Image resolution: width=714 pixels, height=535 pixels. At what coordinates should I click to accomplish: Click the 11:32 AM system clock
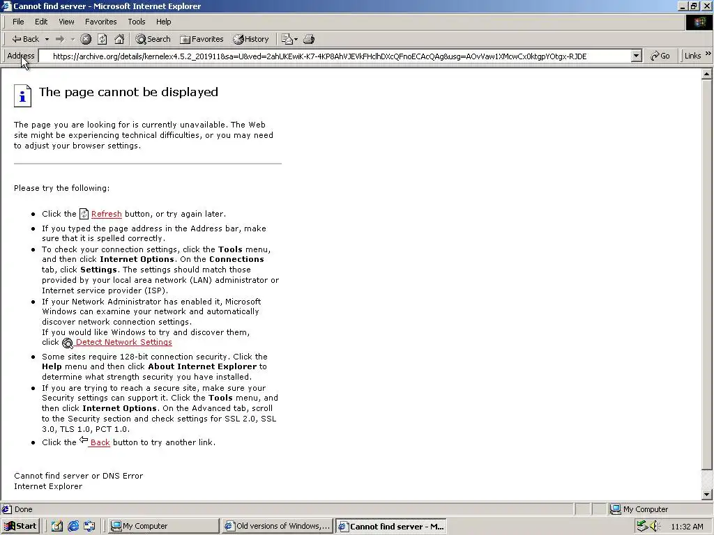point(687,527)
